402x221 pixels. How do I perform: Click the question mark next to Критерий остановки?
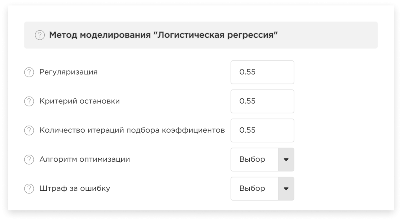[29, 101]
